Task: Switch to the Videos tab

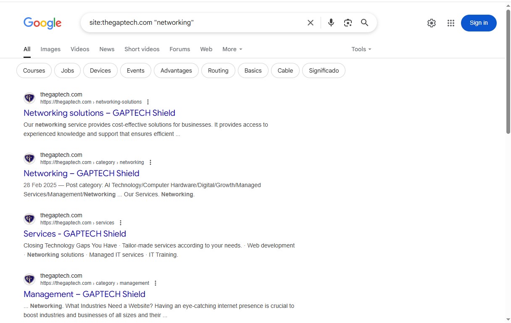Action: [80, 49]
